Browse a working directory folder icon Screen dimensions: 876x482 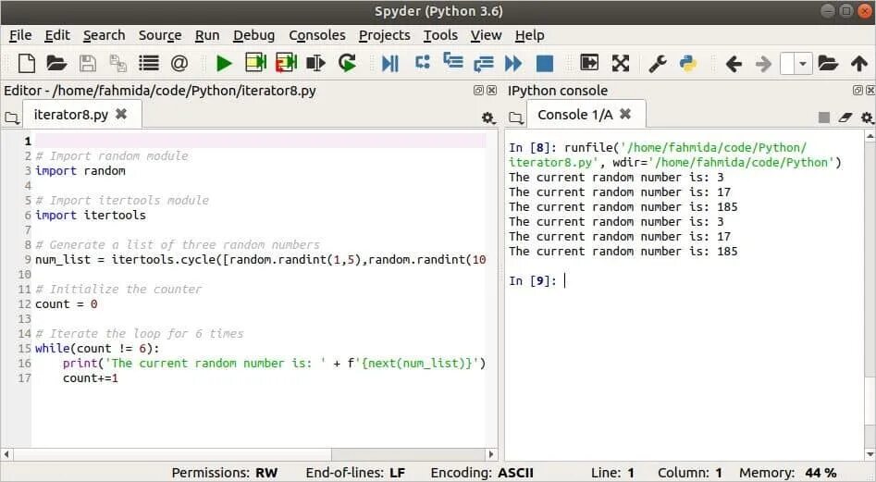pyautogui.click(x=828, y=63)
